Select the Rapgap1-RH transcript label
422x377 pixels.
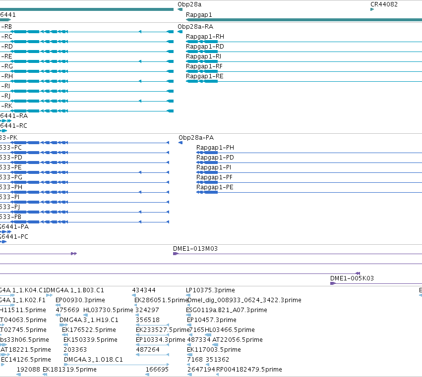tap(205, 37)
